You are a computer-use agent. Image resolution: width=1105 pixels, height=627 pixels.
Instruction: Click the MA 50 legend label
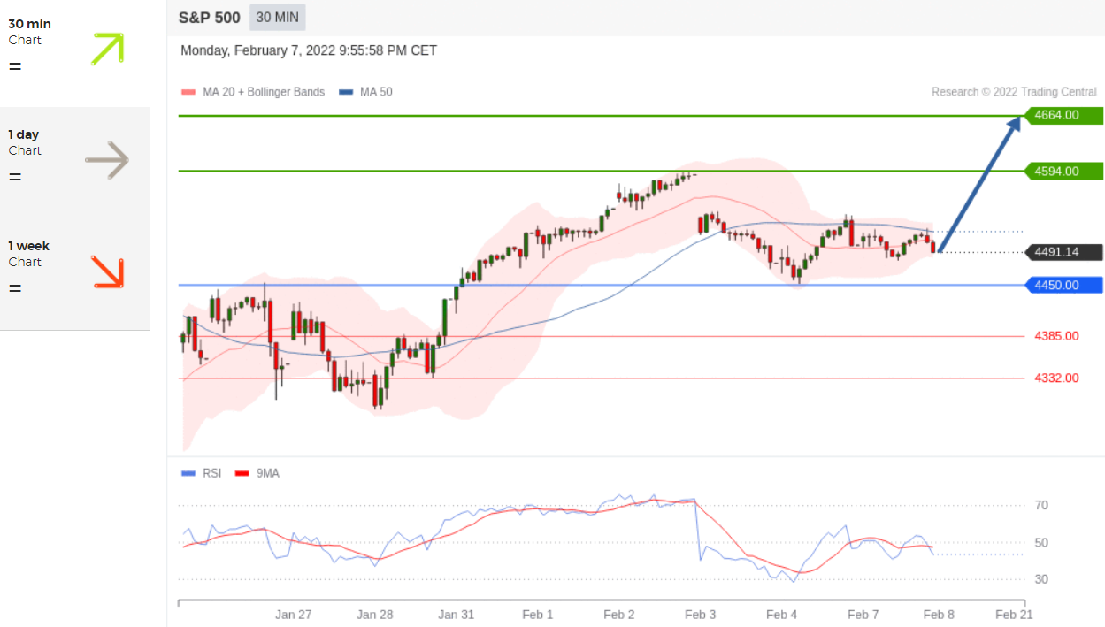[376, 92]
